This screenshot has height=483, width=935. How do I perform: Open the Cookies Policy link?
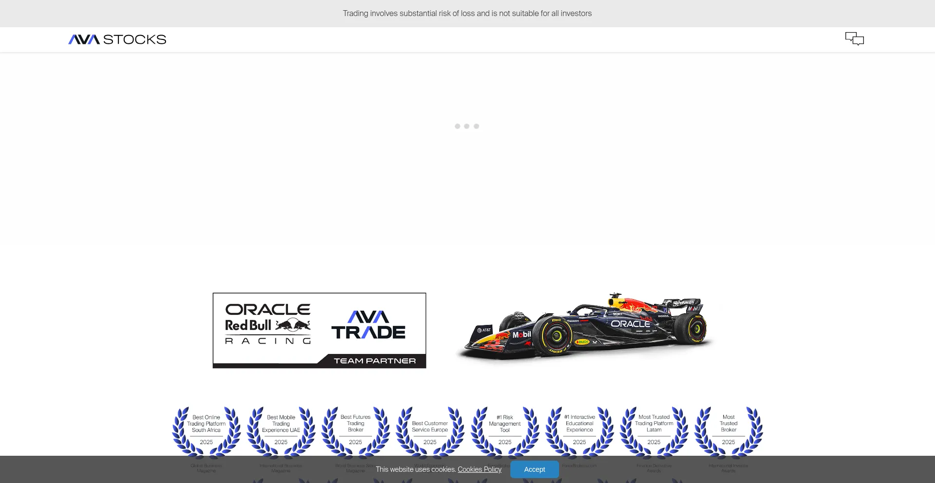click(x=480, y=469)
